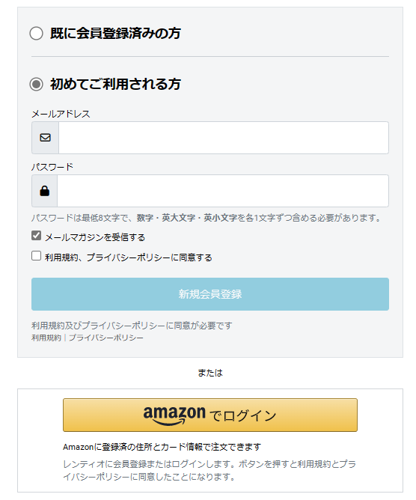Tick the checkbox agreeing to 利用規約 and privacy policy
Viewport: 416px width, 500px height.
tap(37, 256)
